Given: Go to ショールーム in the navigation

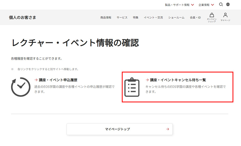Looking at the screenshot, I should click(x=176, y=17).
